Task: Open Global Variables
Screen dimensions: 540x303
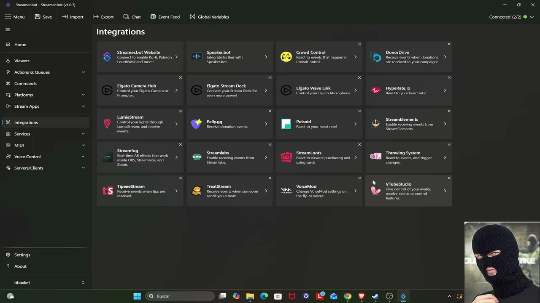Action: [209, 17]
